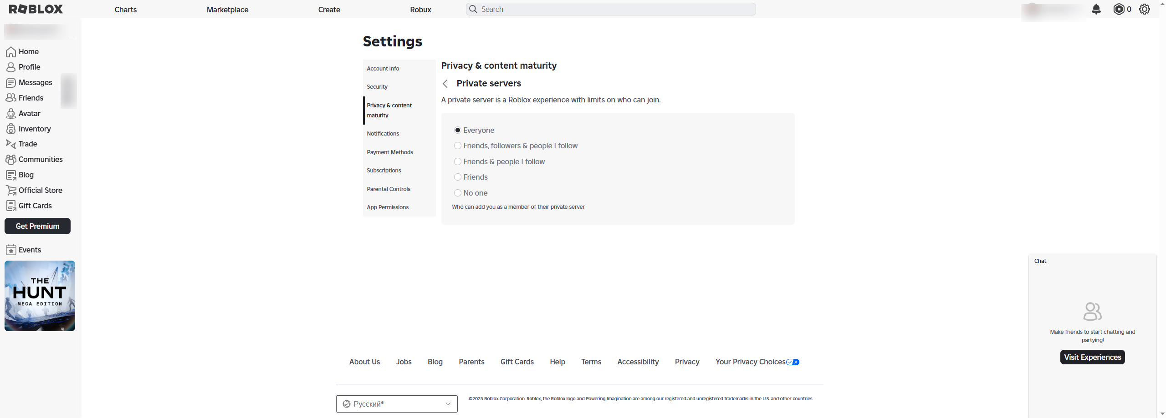Go back using the Private servers arrow
1166x418 pixels.
[x=445, y=84]
